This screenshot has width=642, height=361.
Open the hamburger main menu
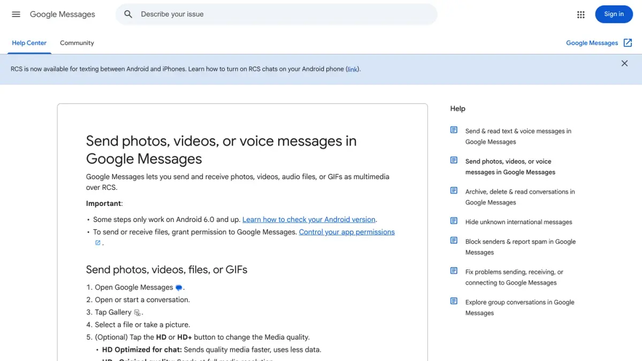coord(16,14)
